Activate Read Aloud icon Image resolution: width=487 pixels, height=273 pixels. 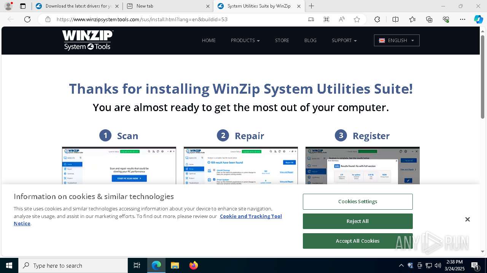[342, 19]
